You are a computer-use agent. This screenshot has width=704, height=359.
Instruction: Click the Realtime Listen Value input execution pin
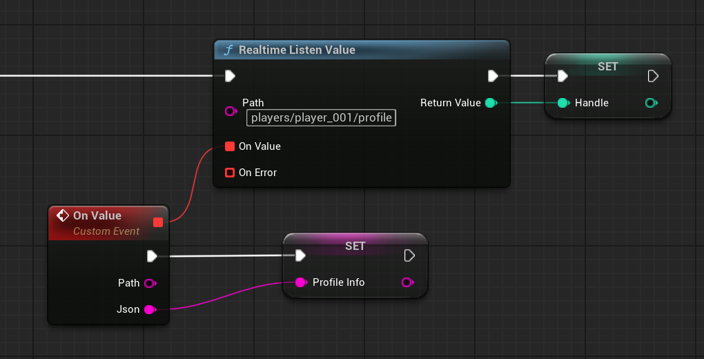tap(230, 76)
